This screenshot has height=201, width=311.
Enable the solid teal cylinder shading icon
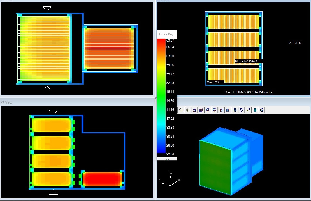(255, 110)
